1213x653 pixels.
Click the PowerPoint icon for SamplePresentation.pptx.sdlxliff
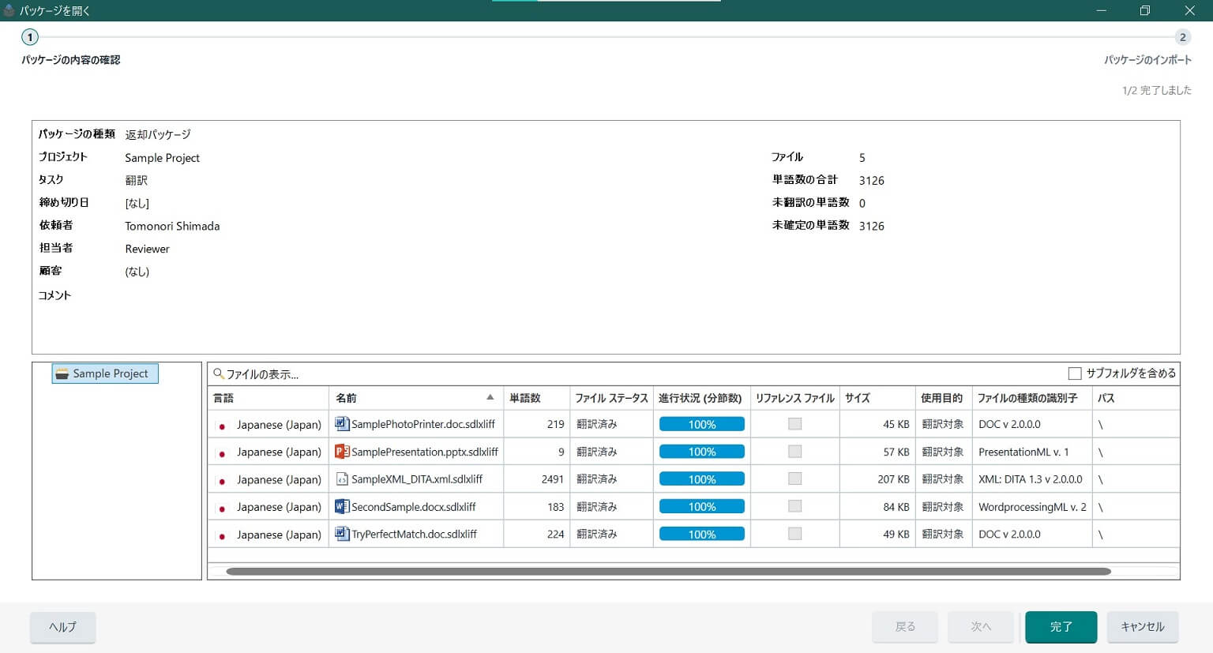342,452
